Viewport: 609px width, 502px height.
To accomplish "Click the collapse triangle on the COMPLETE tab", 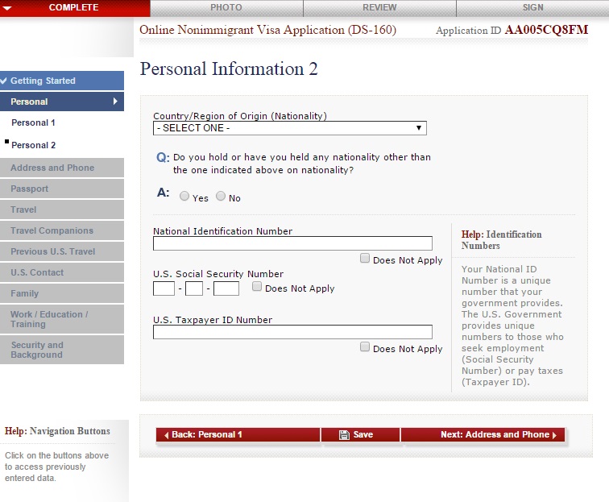I will [7, 8].
